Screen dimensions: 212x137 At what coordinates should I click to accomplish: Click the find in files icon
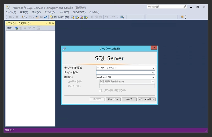tap(182, 17)
